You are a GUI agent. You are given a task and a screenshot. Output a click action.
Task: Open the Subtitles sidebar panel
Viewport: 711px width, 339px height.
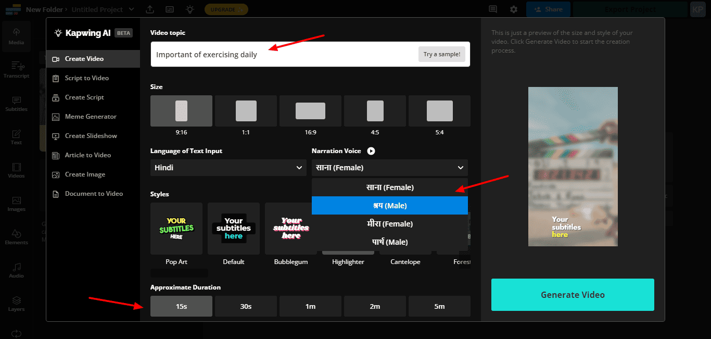(x=16, y=103)
